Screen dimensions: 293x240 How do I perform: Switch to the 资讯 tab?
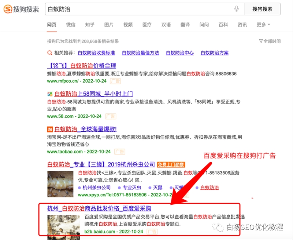click(x=242, y=25)
